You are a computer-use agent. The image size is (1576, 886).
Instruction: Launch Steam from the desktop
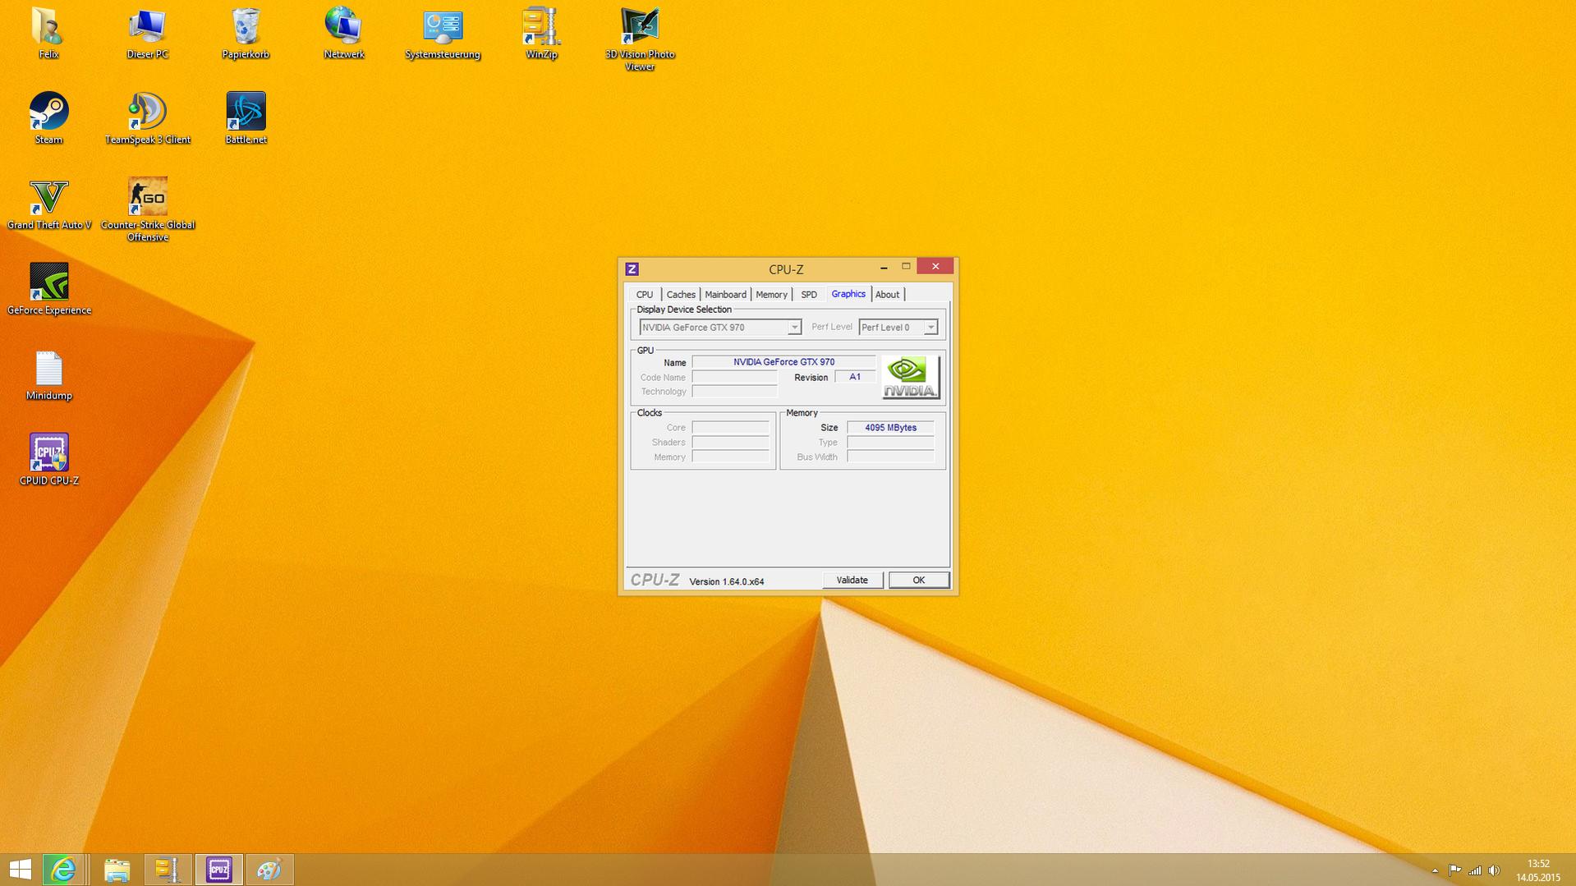(x=48, y=119)
